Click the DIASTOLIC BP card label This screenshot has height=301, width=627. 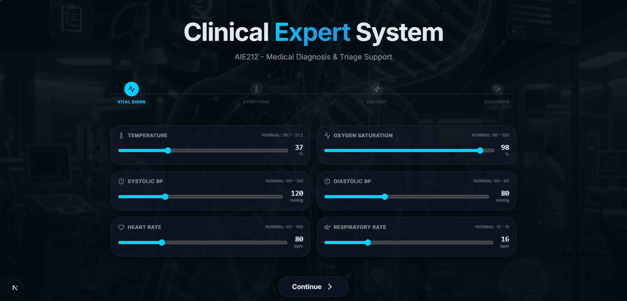pyautogui.click(x=352, y=181)
